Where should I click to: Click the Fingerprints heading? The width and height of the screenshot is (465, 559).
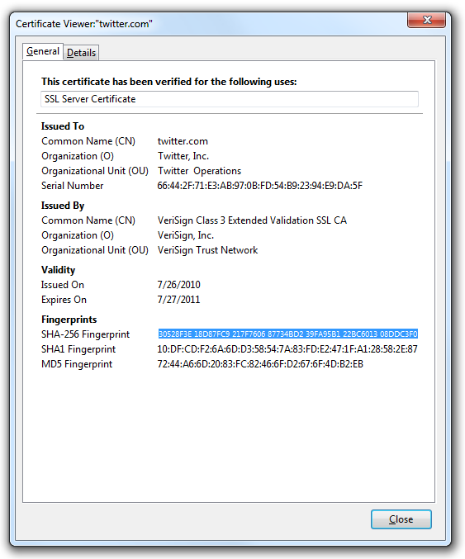coord(69,320)
